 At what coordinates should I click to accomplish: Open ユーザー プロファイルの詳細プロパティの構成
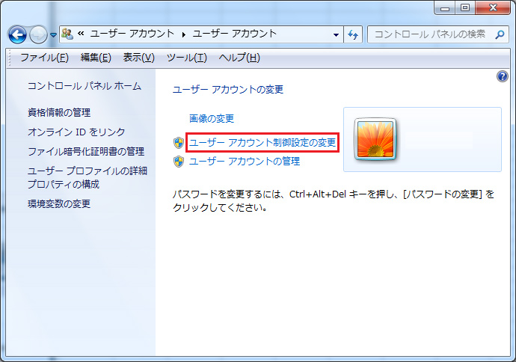87,177
